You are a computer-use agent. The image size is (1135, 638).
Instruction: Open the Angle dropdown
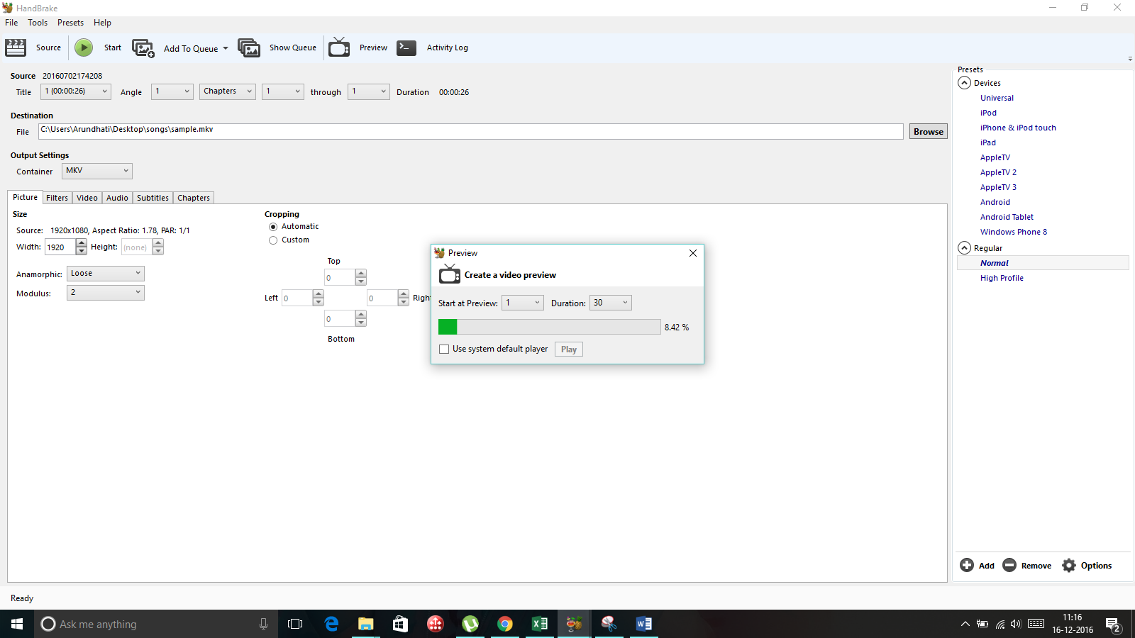click(x=172, y=91)
